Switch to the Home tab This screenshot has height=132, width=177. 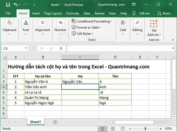pos(23,13)
